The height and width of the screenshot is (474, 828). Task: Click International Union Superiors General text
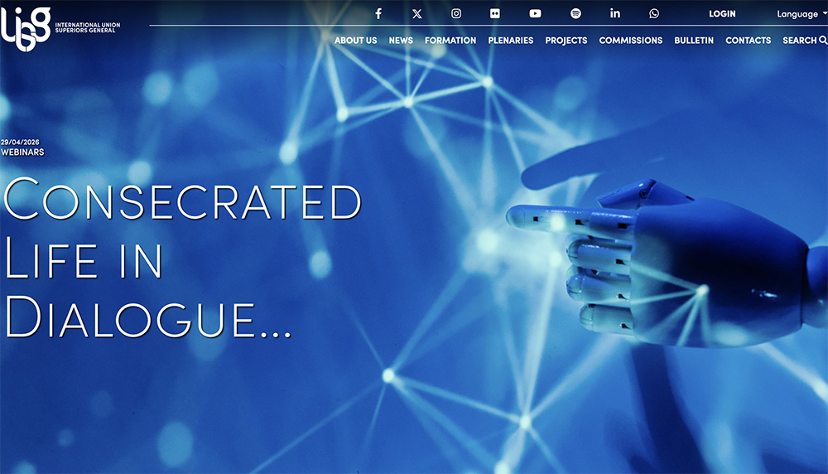click(x=88, y=27)
